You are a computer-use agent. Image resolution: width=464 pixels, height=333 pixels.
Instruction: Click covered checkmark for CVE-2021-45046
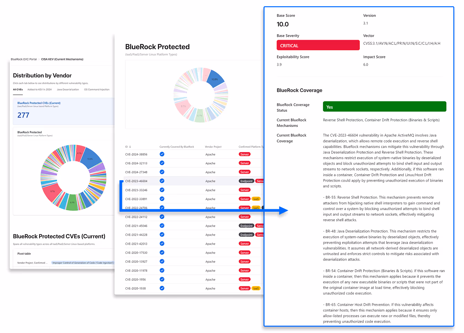click(162, 226)
